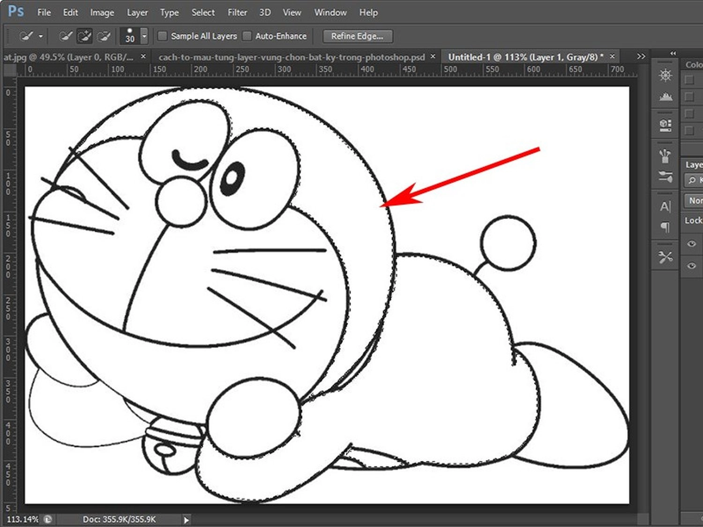Close the Untitled-1 document tab
This screenshot has height=527, width=703.
(x=612, y=56)
